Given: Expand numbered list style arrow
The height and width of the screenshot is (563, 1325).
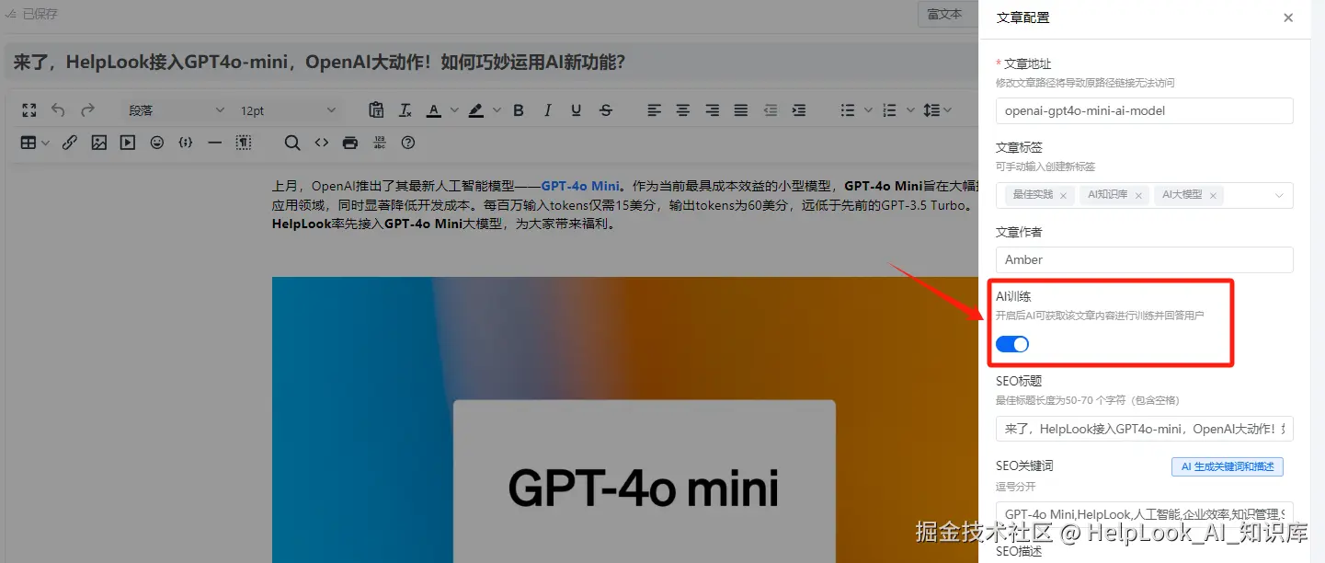Looking at the screenshot, I should tap(910, 110).
